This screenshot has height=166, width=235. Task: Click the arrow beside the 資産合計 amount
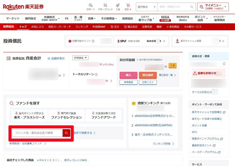point(64,75)
